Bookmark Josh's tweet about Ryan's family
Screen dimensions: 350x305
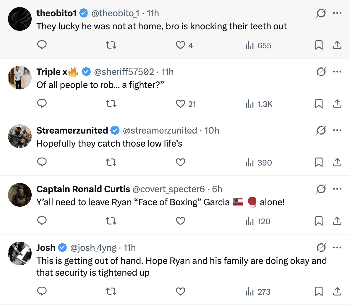click(319, 291)
